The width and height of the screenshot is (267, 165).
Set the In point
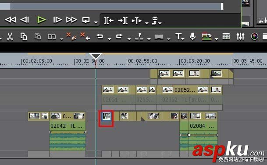tap(109, 21)
